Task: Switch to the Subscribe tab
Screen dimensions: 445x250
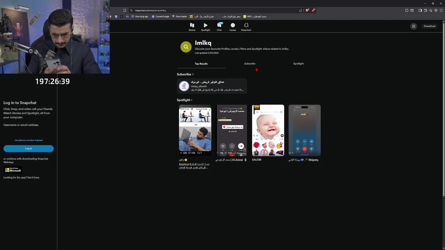Action: click(x=250, y=64)
